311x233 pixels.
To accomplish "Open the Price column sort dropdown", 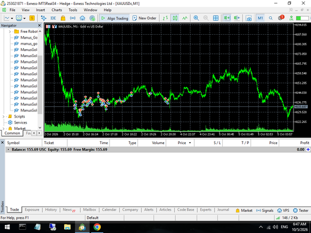I will pos(190,143).
